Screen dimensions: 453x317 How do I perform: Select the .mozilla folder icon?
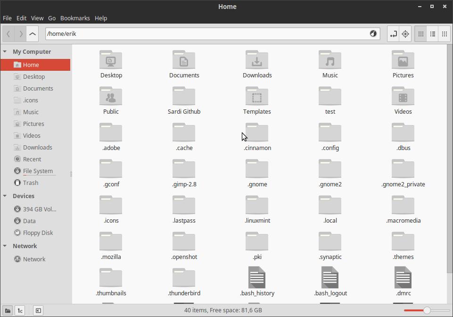coord(111,241)
